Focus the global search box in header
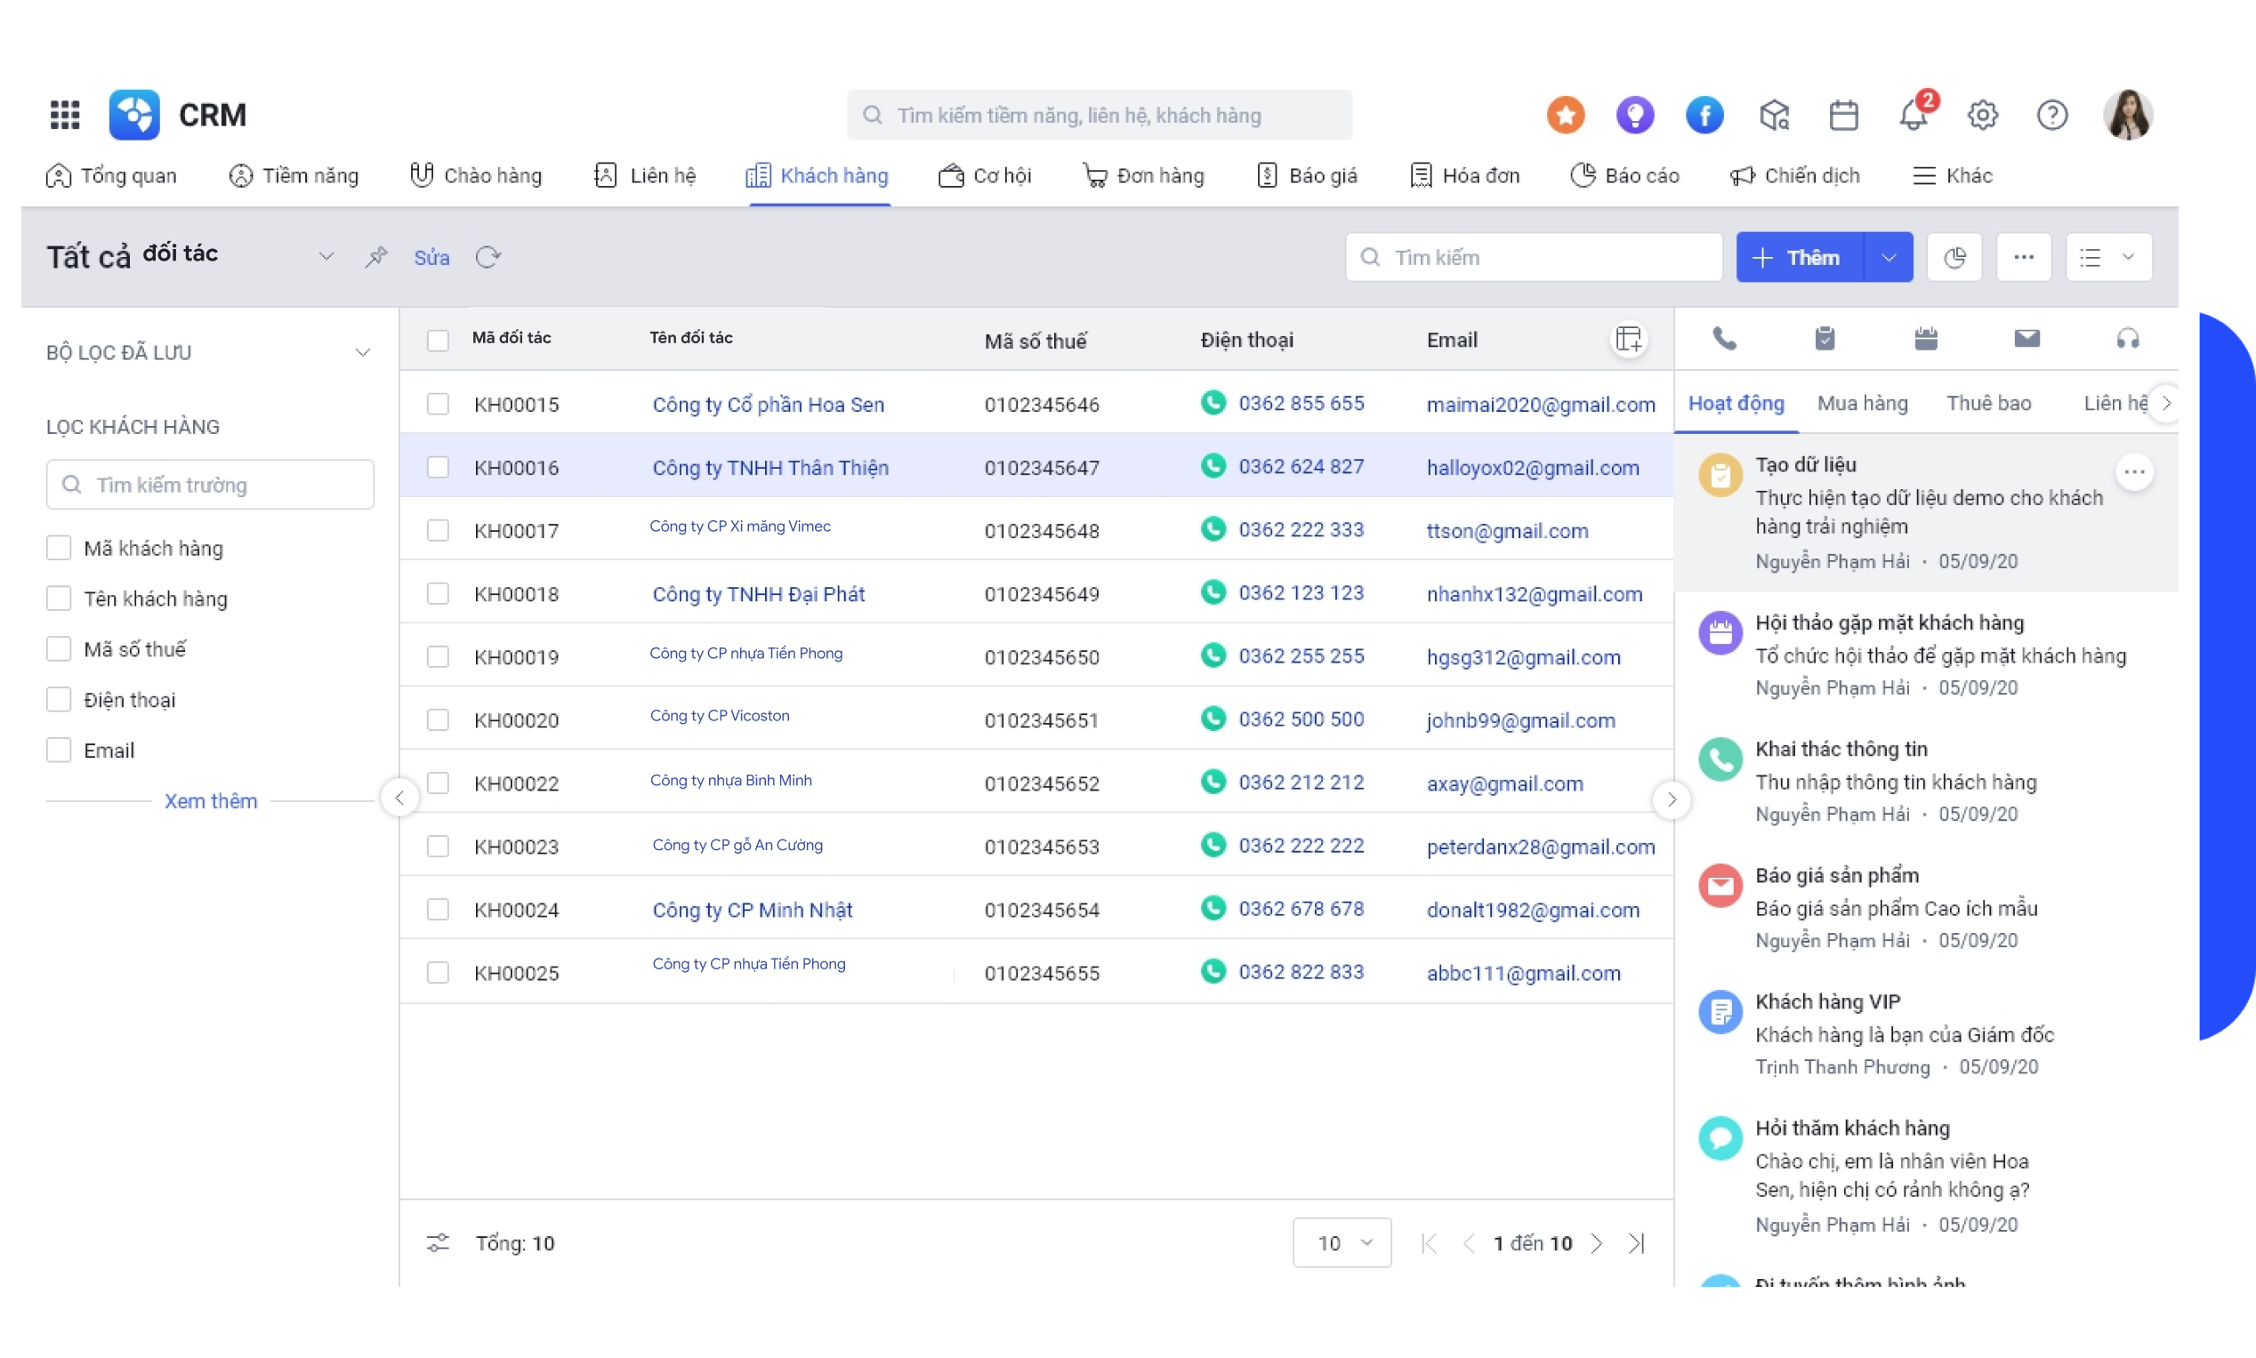Image resolution: width=2256 pixels, height=1358 pixels. (1100, 115)
